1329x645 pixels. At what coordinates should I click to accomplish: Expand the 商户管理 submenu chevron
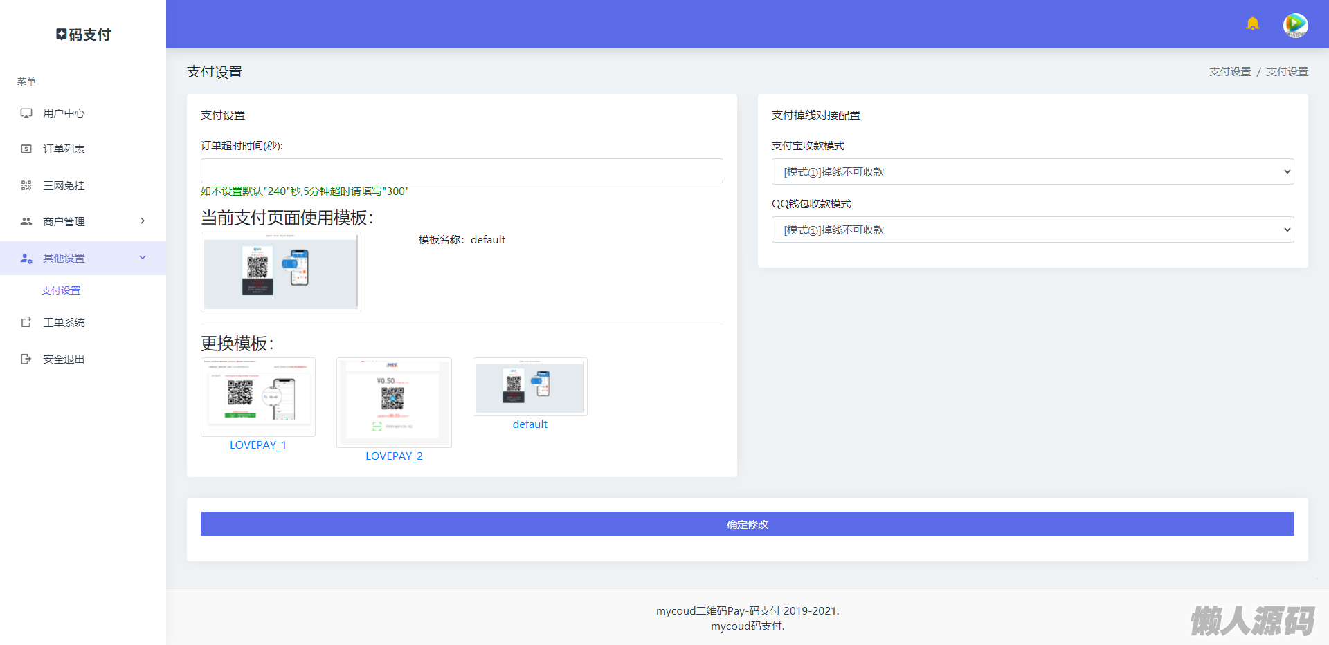pyautogui.click(x=143, y=221)
